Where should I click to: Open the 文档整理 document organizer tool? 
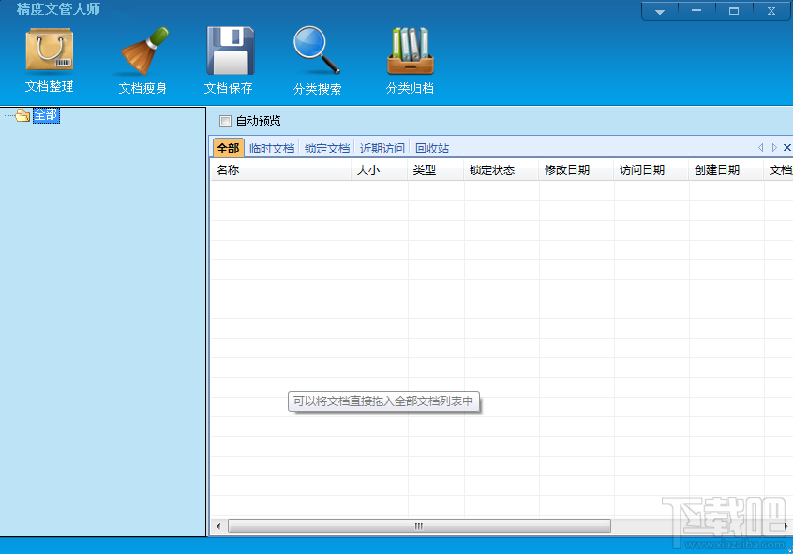[50, 60]
